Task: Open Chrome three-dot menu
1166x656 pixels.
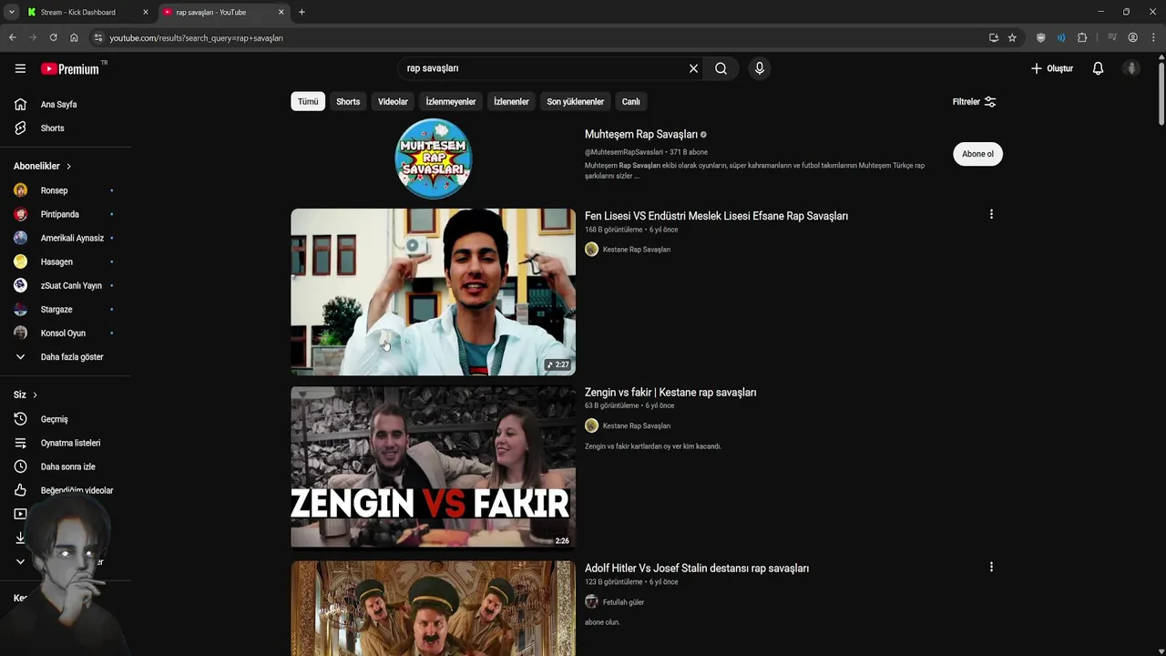Action: point(1152,37)
